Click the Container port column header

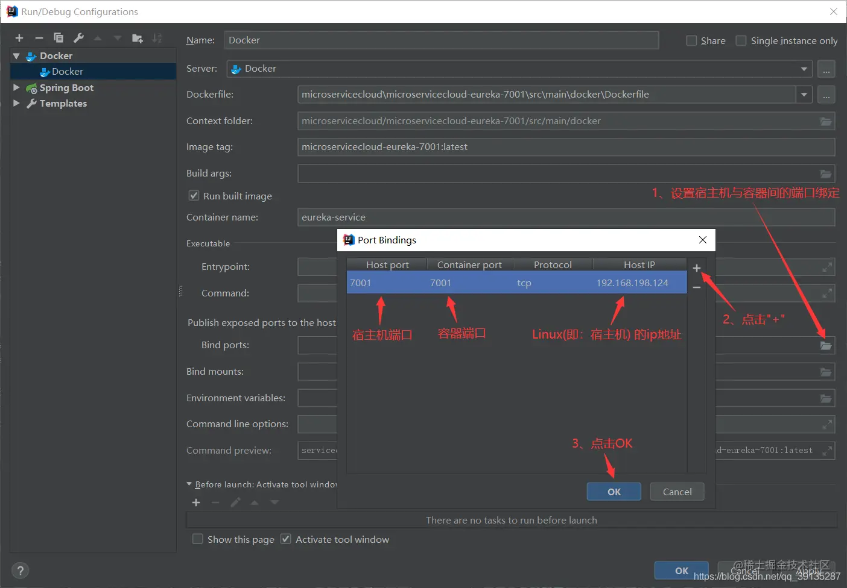[x=469, y=264]
